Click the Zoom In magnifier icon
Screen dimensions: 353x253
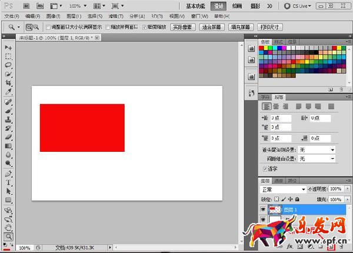coord(28,27)
